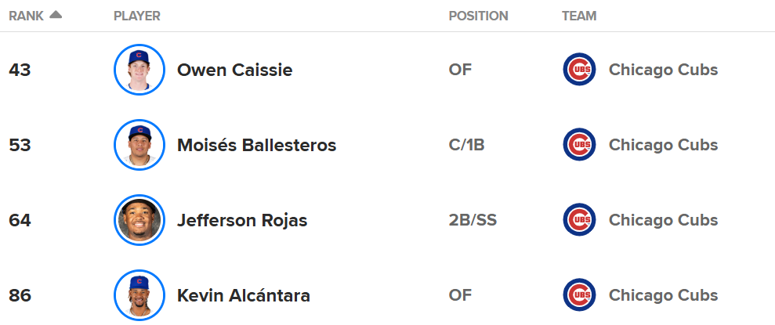775x325 pixels.
Task: Click the Rank column header label
Action: click(26, 16)
